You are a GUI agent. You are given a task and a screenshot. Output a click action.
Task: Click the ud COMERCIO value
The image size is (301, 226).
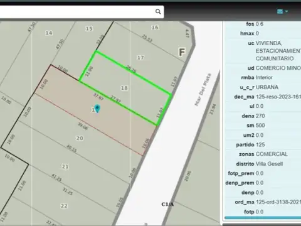[278, 68]
